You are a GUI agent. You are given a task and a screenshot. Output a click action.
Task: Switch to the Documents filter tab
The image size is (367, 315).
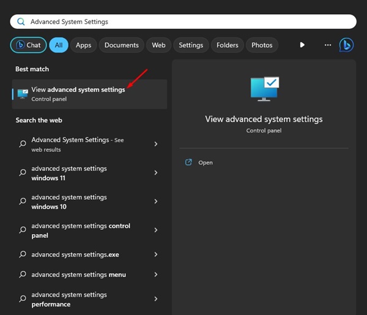(121, 45)
